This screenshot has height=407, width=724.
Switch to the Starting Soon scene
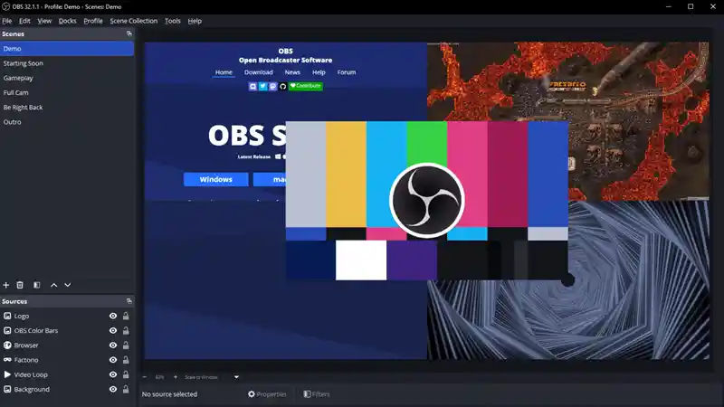[67, 63]
